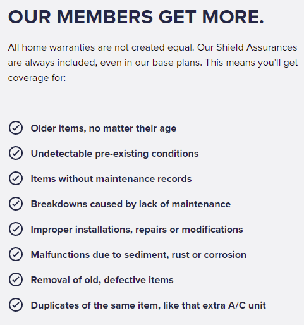Click the 'coverage for:' line of text
This screenshot has width=304, height=325.
coord(37,78)
